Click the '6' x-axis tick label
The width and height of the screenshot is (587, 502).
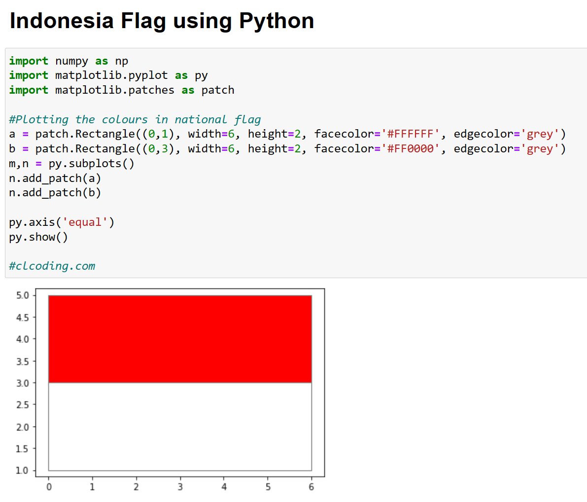(311, 486)
